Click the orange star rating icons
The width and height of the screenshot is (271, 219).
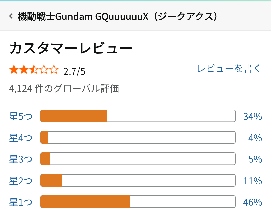pyautogui.click(x=34, y=70)
